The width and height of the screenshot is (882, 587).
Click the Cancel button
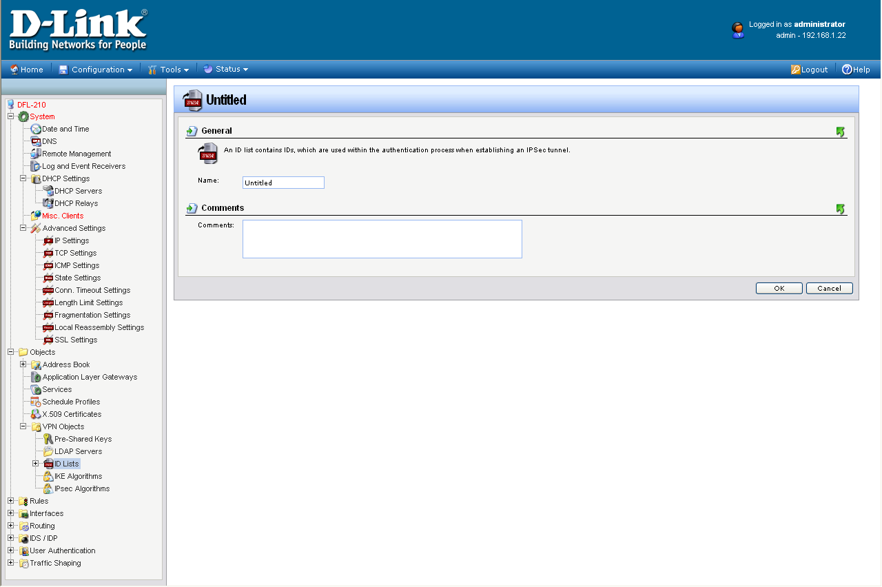tap(830, 289)
